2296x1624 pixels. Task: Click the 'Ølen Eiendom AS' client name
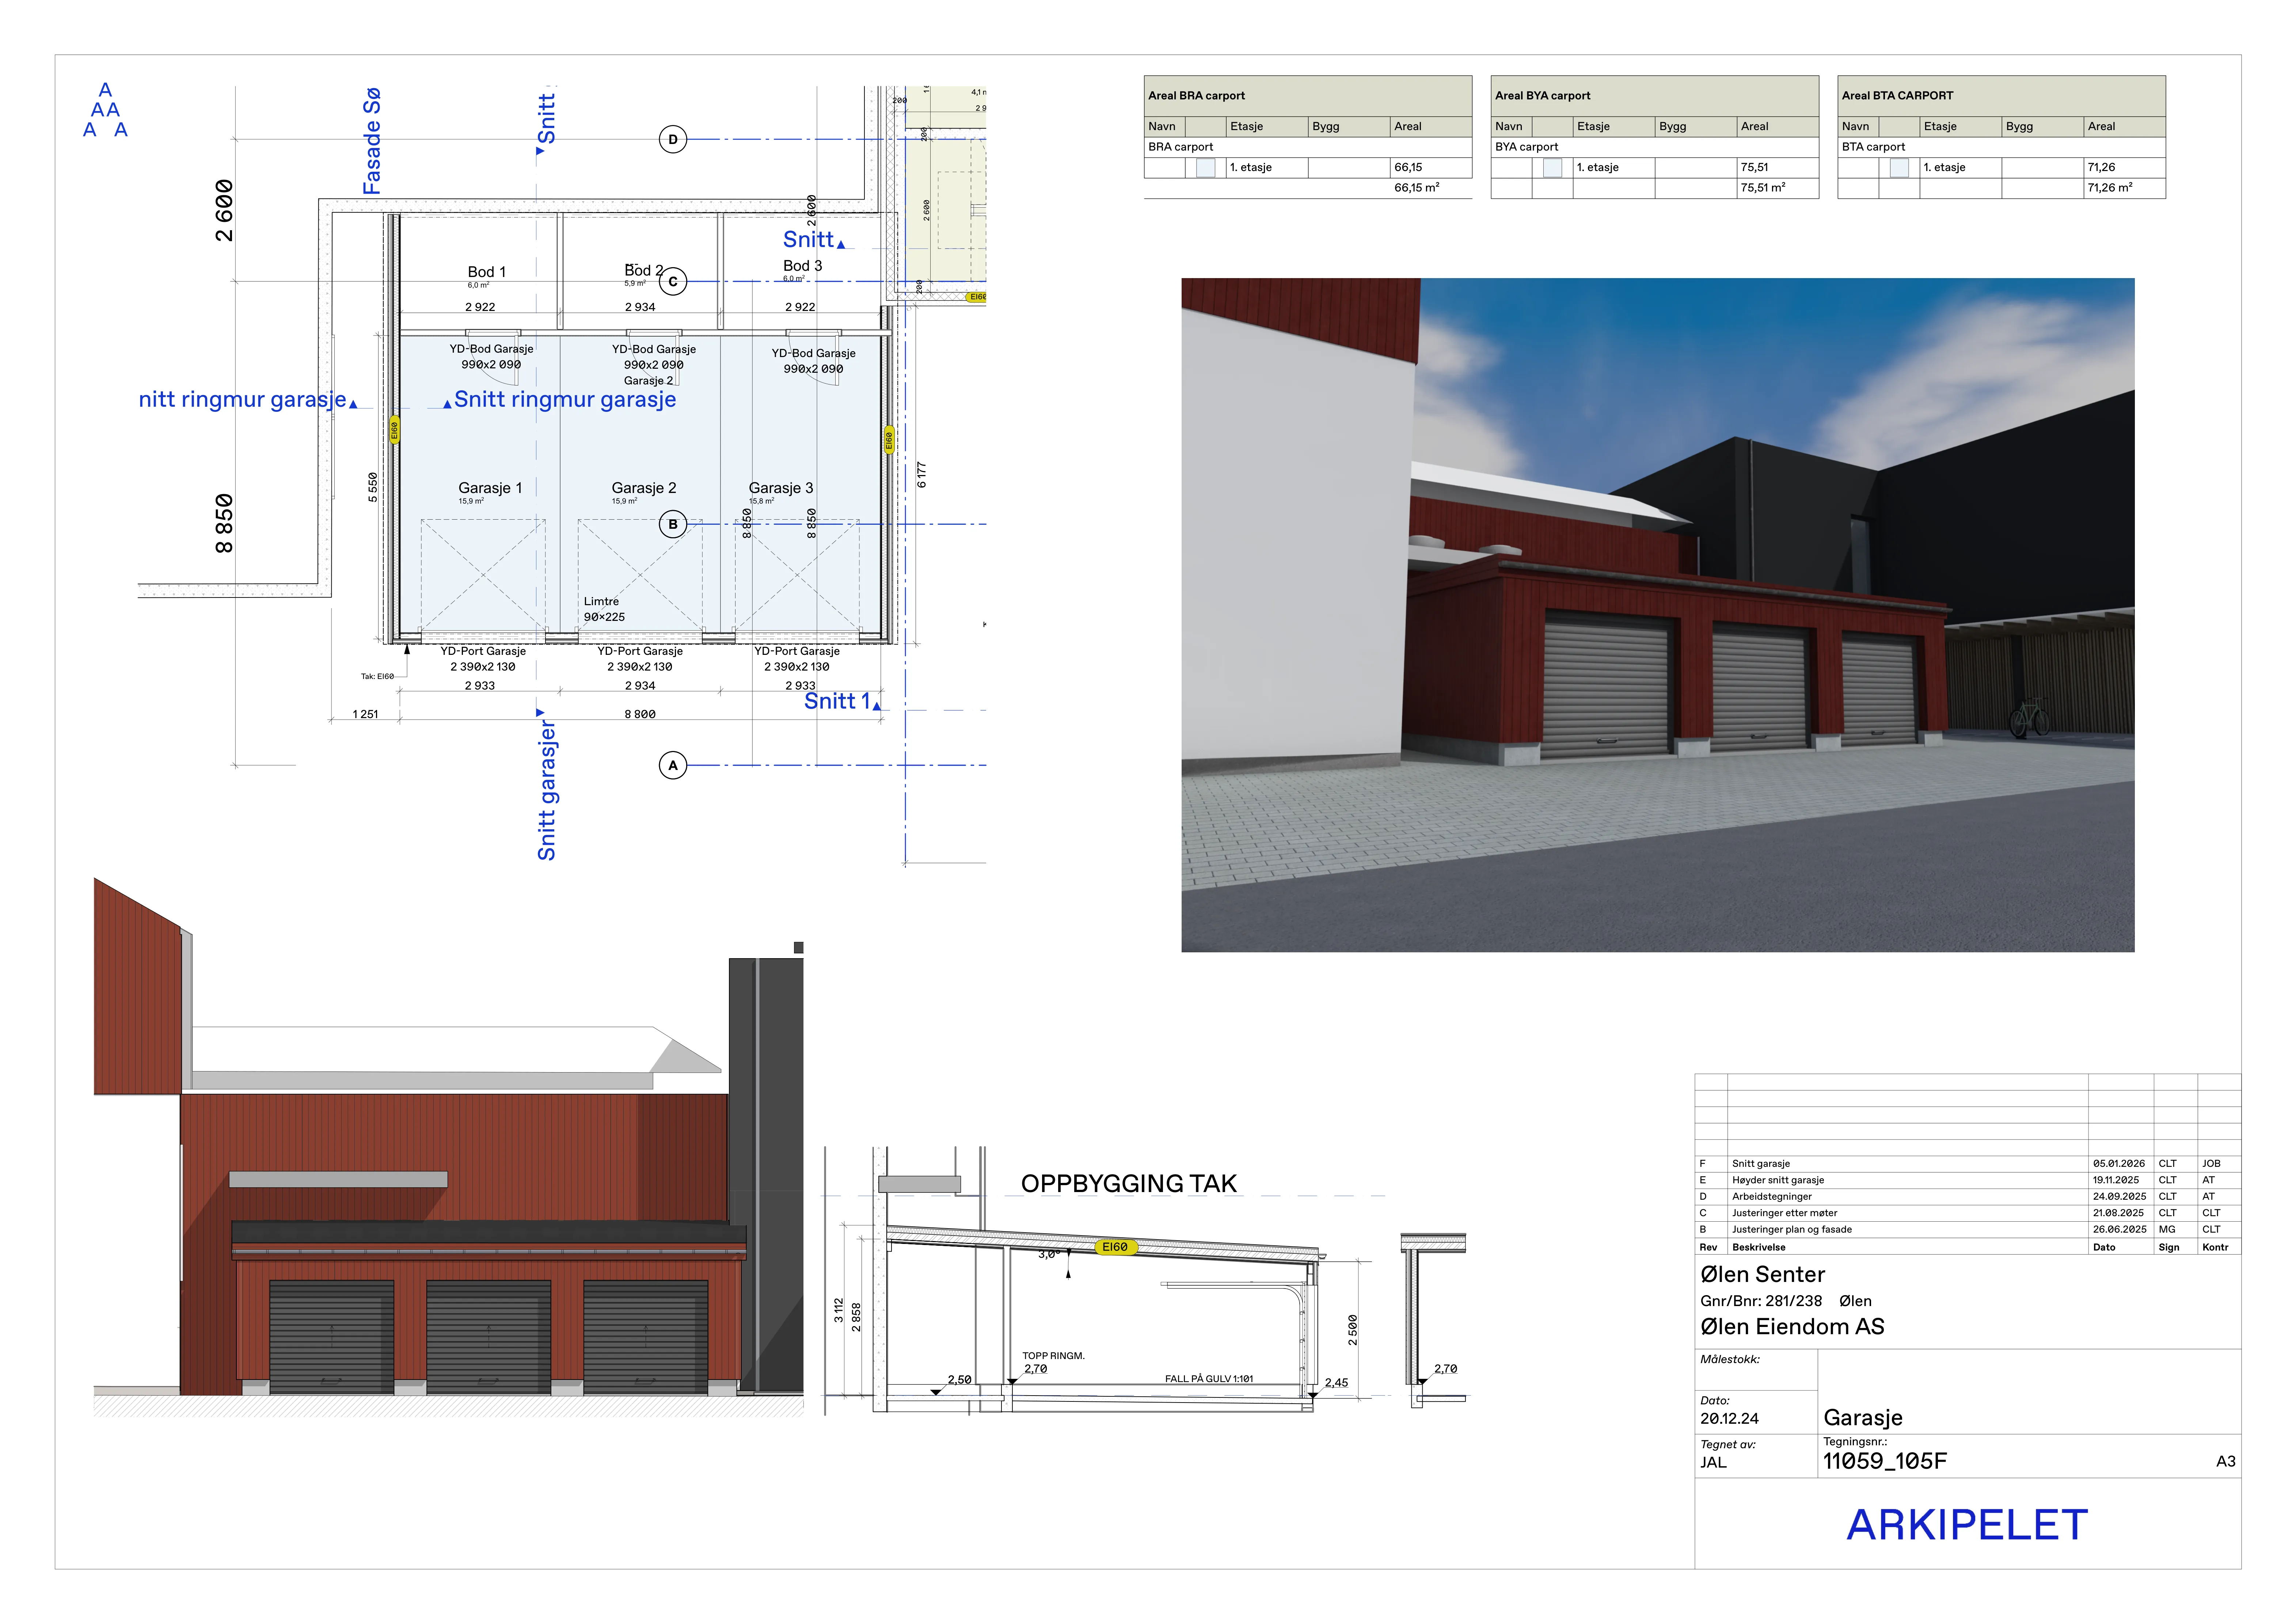[x=1792, y=1327]
